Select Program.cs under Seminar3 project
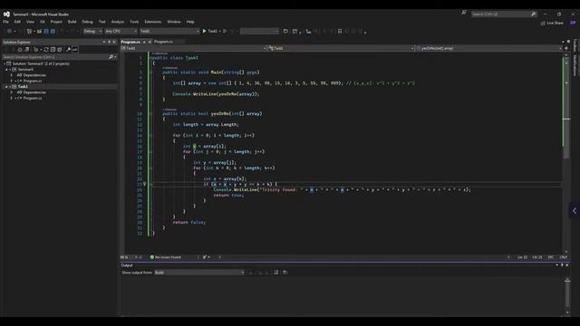This screenshot has height=326, width=580. (33, 81)
